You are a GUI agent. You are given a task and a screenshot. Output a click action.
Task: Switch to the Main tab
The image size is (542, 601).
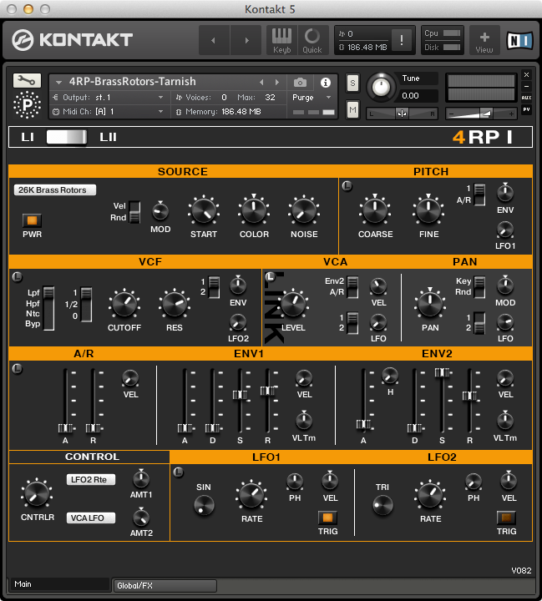pos(60,584)
